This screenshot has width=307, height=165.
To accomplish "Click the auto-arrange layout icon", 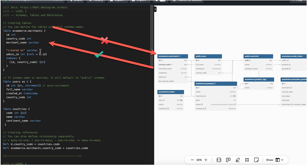I will [228, 160].
